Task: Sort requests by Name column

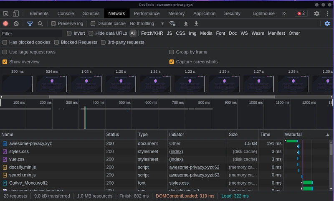Action: coord(52,135)
